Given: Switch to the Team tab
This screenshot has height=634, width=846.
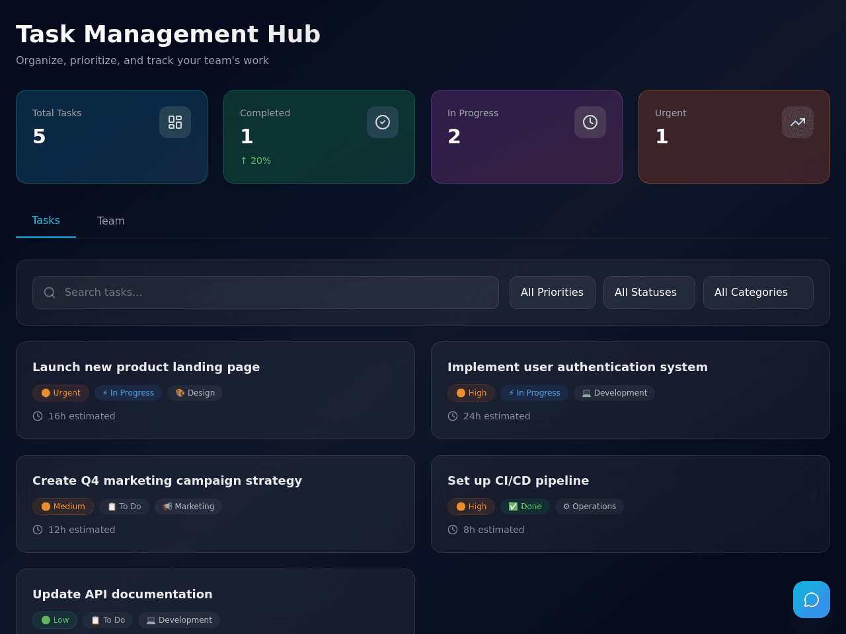Looking at the screenshot, I should pos(111,221).
